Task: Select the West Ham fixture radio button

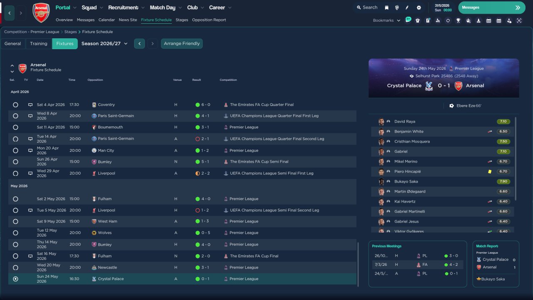Action: [15, 221]
